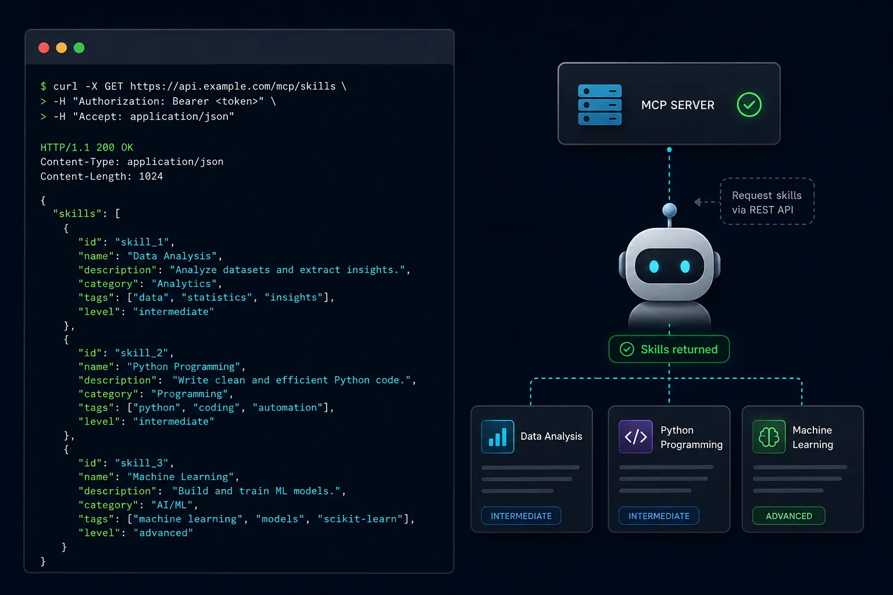Viewport: 893px width, 595px height.
Task: Click the tags line containing "scikit-learn"
Action: pos(247,519)
